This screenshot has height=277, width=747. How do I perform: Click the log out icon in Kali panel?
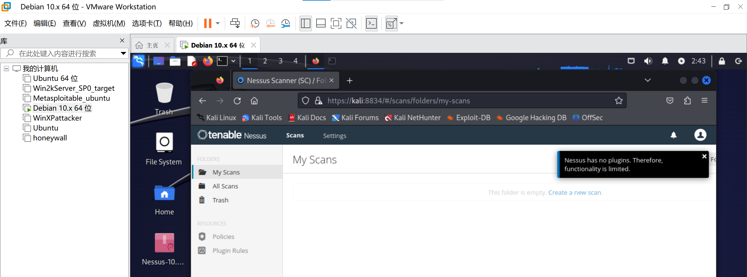tap(739, 61)
